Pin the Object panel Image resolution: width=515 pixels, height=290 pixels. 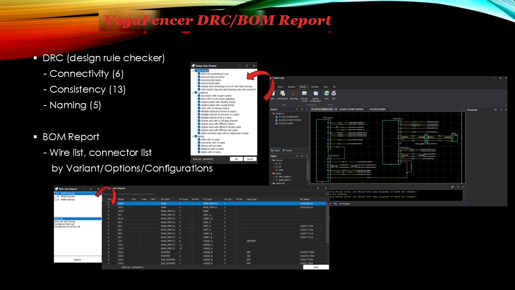coord(302,156)
